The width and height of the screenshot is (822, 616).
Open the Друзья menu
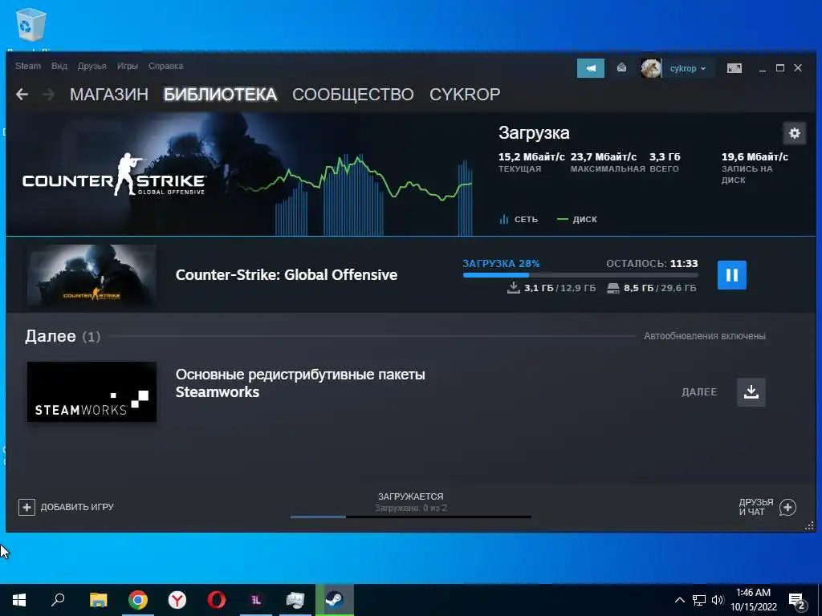[92, 66]
